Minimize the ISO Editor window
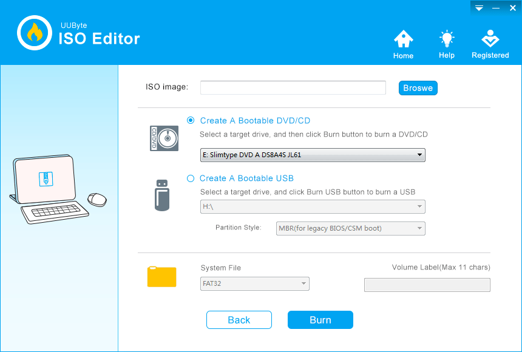Image resolution: width=522 pixels, height=352 pixels. click(x=496, y=8)
